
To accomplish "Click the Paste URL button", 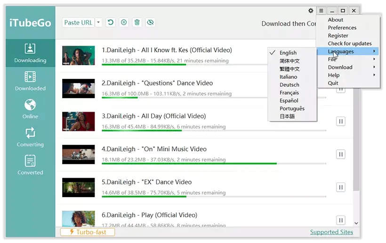I will (78, 23).
